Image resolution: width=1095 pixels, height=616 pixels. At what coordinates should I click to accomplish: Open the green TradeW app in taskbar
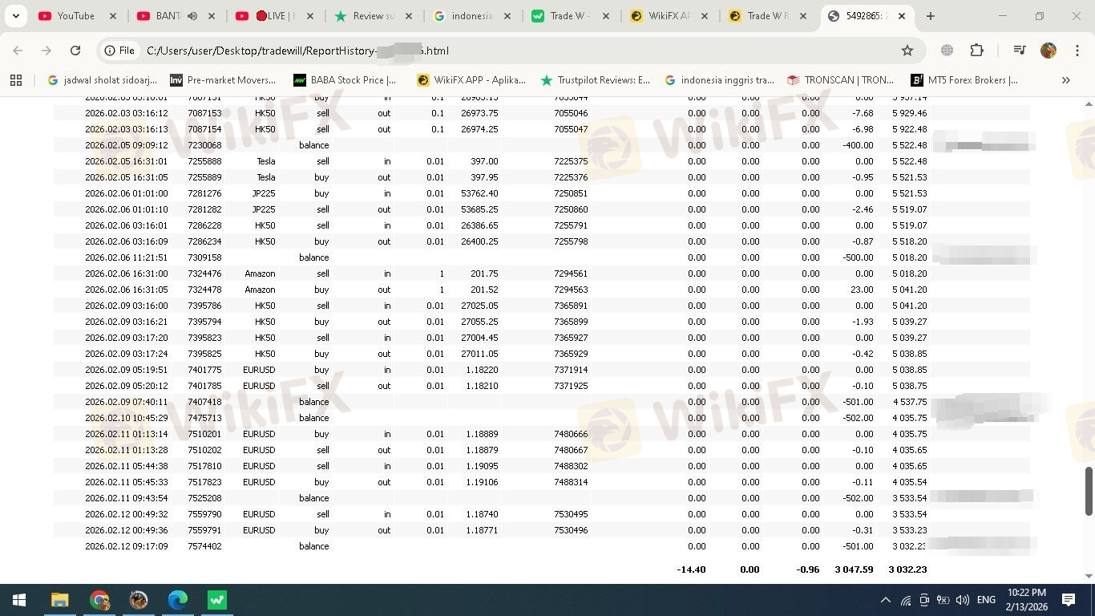click(x=216, y=600)
